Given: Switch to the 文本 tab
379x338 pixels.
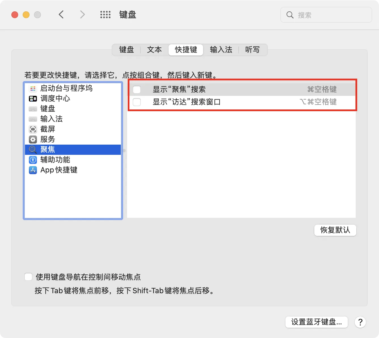Looking at the screenshot, I should tap(154, 50).
